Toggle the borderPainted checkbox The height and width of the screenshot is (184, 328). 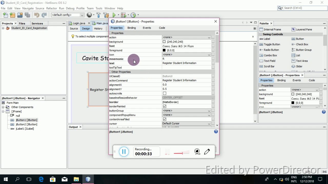(165, 106)
